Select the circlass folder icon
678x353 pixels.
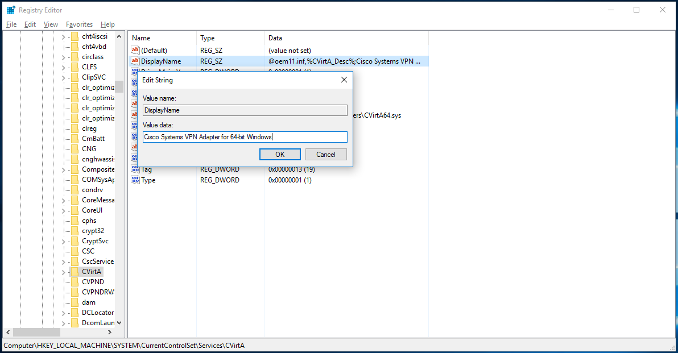coord(75,57)
